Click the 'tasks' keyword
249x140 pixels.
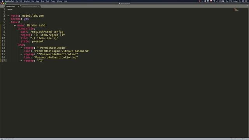(x=15, y=22)
